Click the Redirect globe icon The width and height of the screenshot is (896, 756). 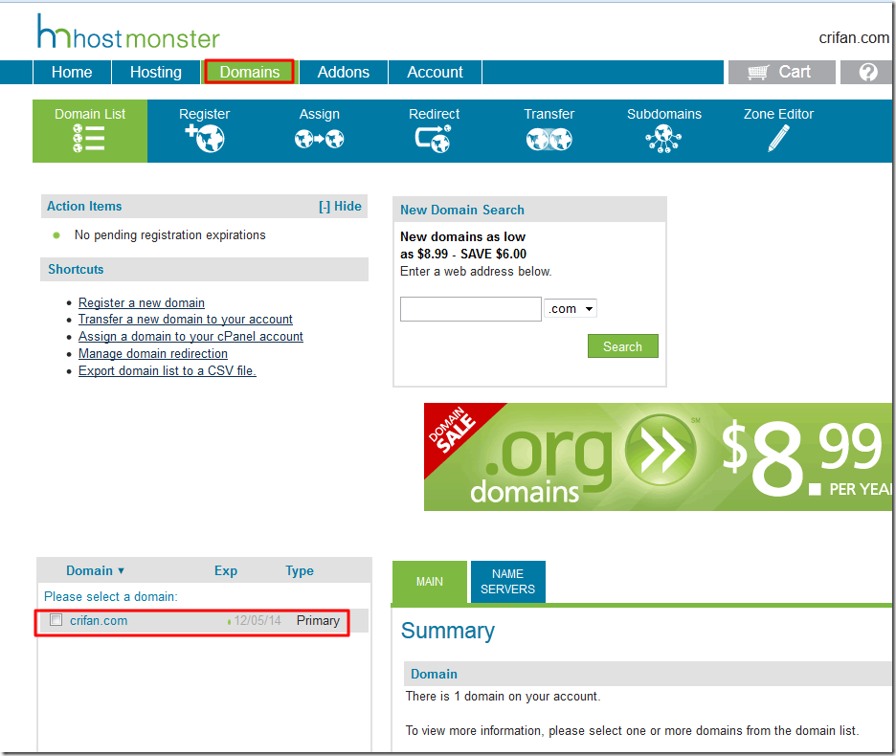pyautogui.click(x=433, y=139)
